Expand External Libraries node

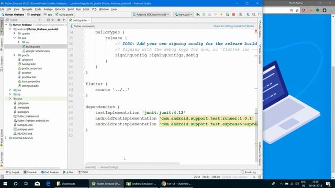coord(6,138)
